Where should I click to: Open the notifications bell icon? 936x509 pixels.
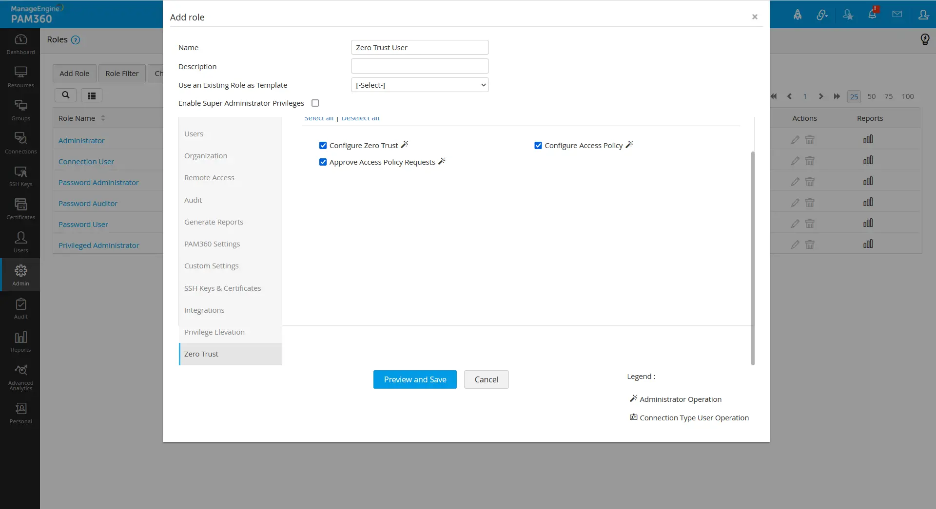coord(872,14)
